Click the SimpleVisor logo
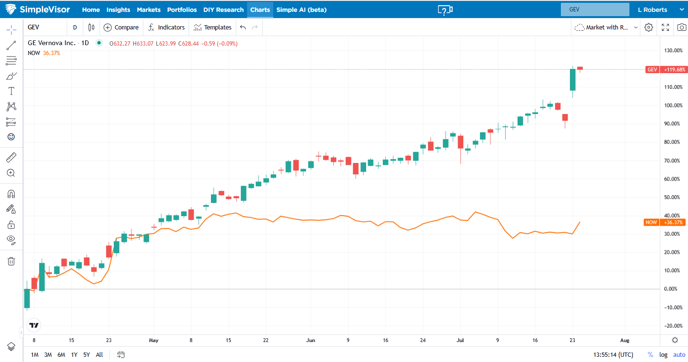This screenshot has height=362, width=688. pyautogui.click(x=37, y=10)
